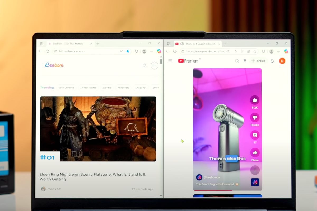Launch Copilot from the Beebom browser window
Image resolution: width=317 pixels, height=211 pixels.
tap(159, 51)
